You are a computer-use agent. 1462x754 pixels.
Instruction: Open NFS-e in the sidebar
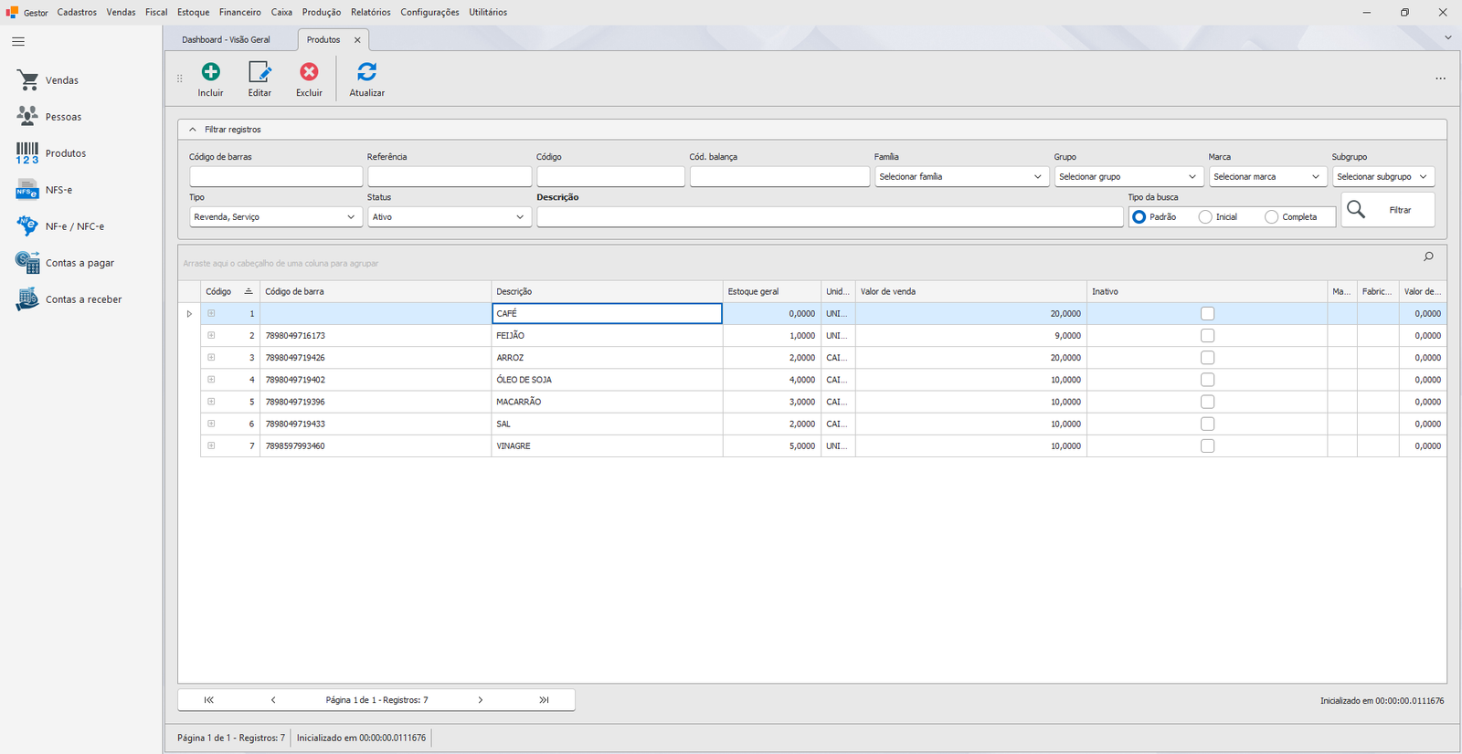pyautogui.click(x=45, y=190)
